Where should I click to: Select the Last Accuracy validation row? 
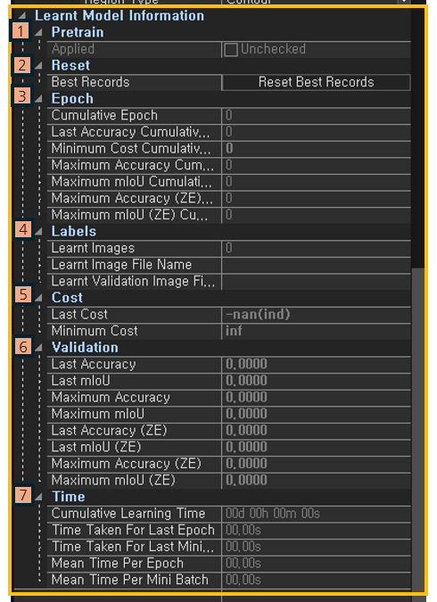pyautogui.click(x=229, y=365)
